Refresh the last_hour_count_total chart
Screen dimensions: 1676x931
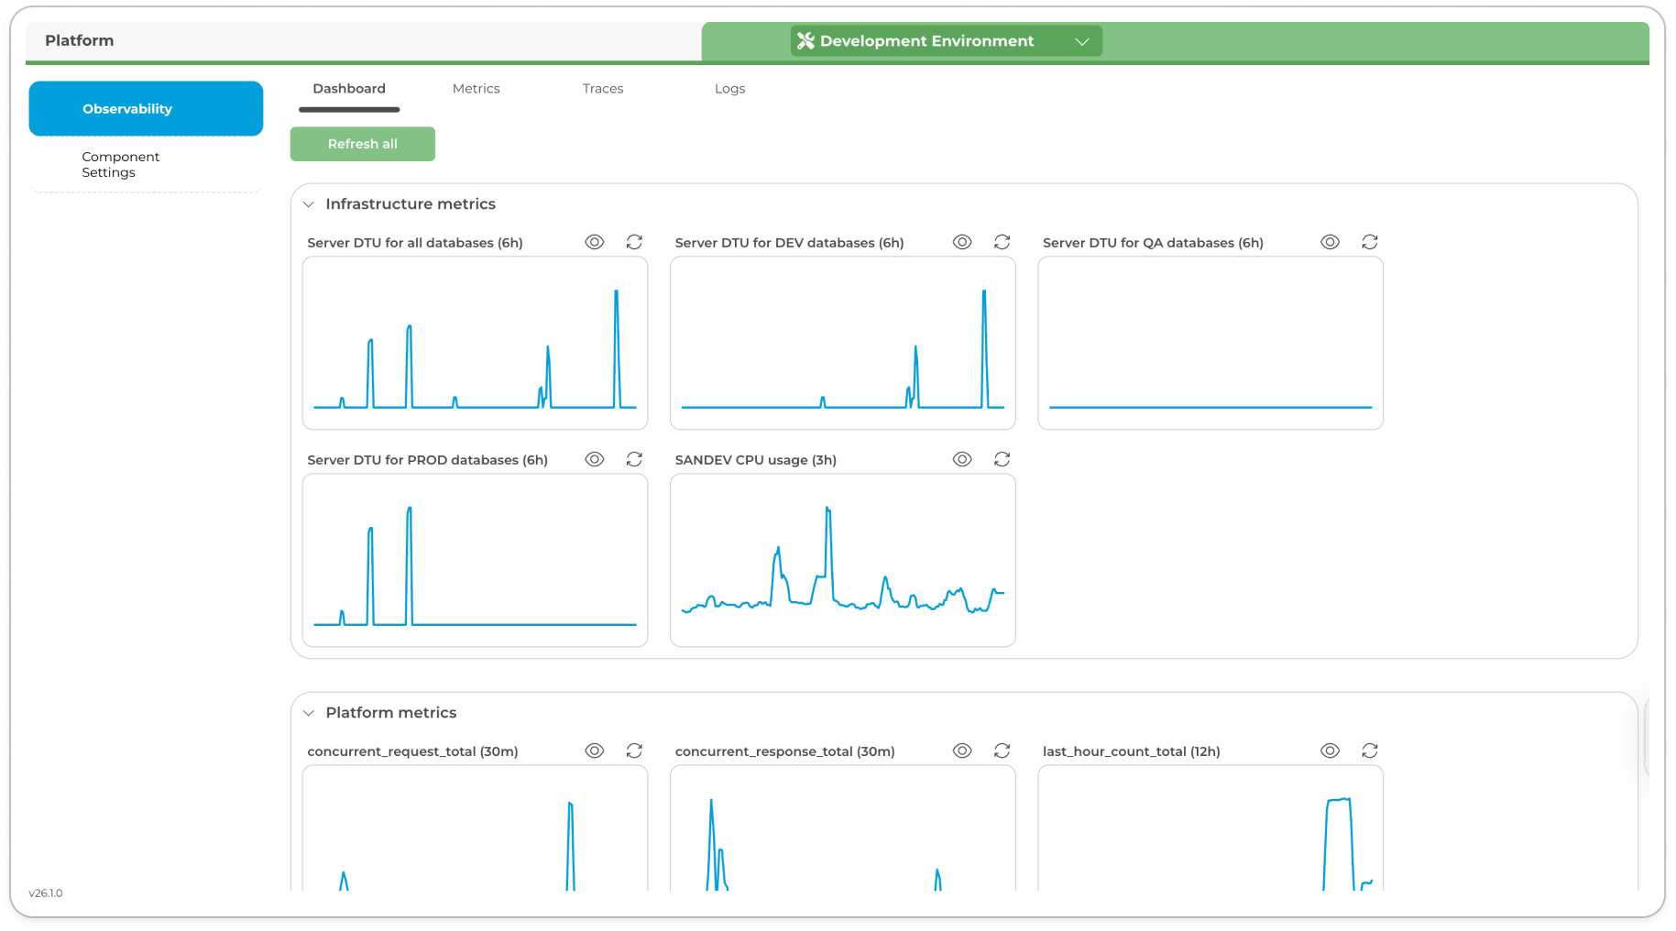1369,750
